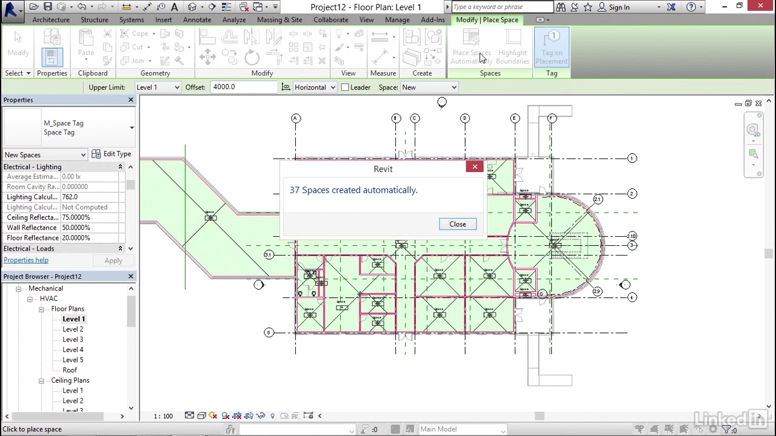
Task: Click Place Spaces Automatically tool
Action: [x=470, y=47]
